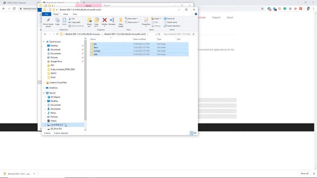Click History in Open group
Image resolution: width=317 pixels, height=178 pixels.
156,26
